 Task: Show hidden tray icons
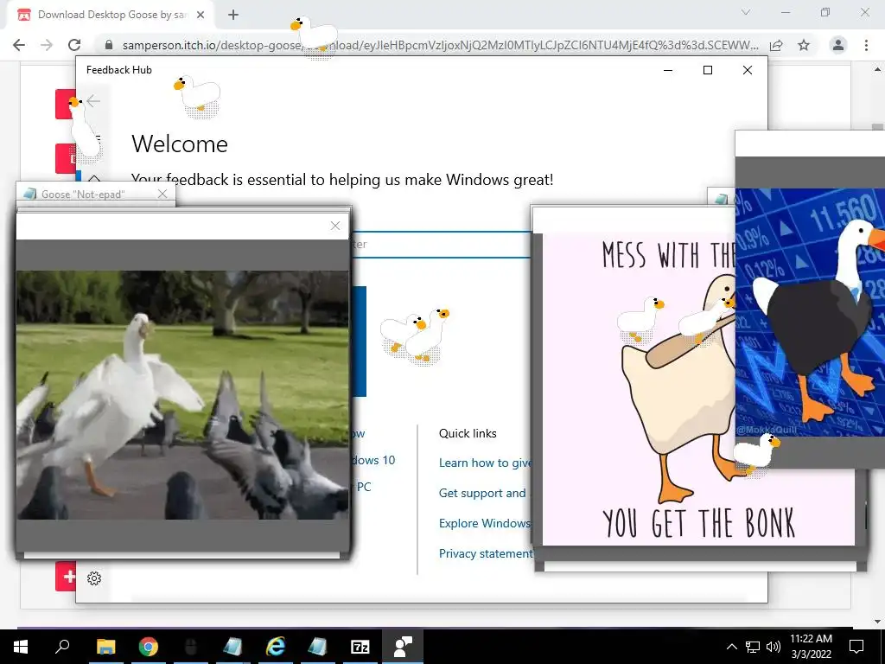[731, 647]
